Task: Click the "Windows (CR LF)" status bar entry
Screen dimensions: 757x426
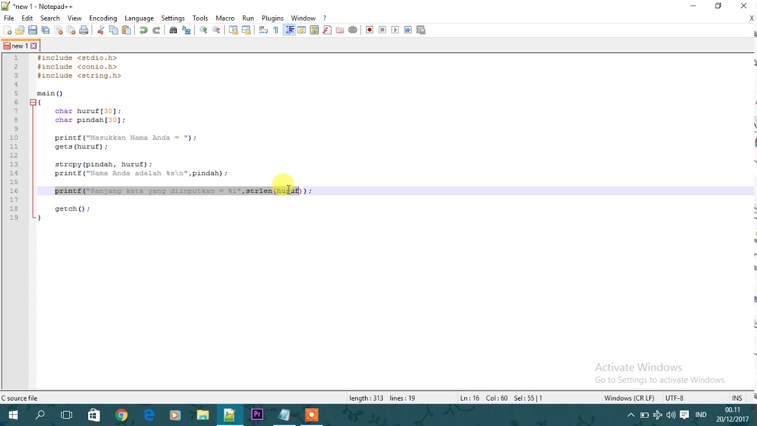Action: point(629,398)
